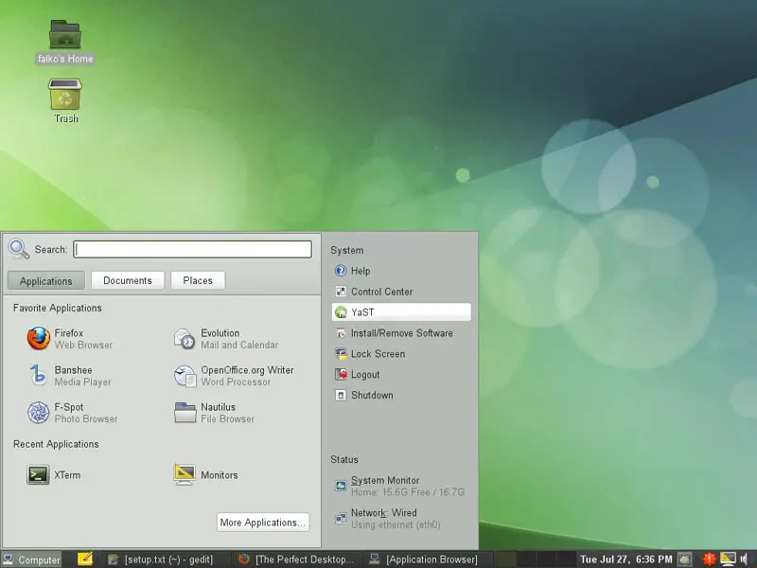Viewport: 757px width, 568px height.
Task: Click the Computer main menu button
Action: tap(31, 559)
